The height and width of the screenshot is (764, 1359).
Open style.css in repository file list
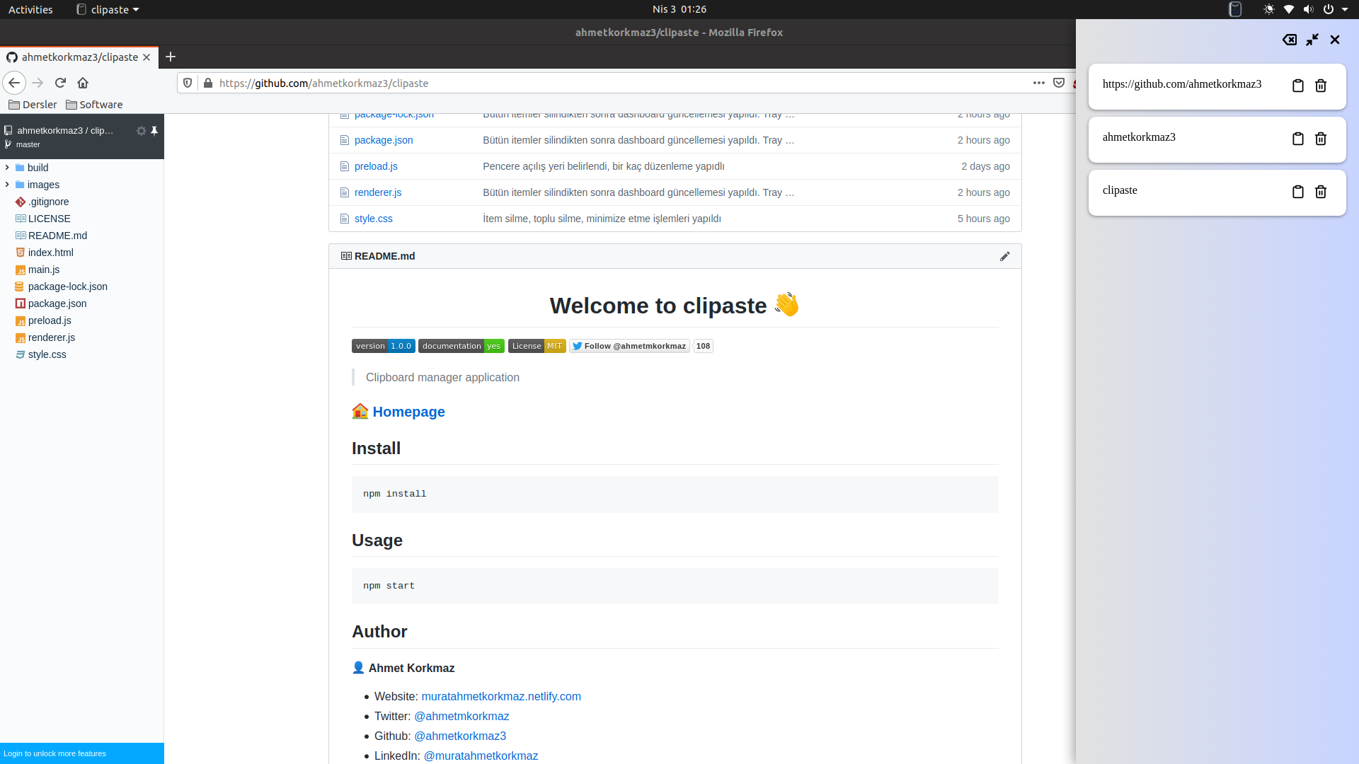tap(374, 219)
